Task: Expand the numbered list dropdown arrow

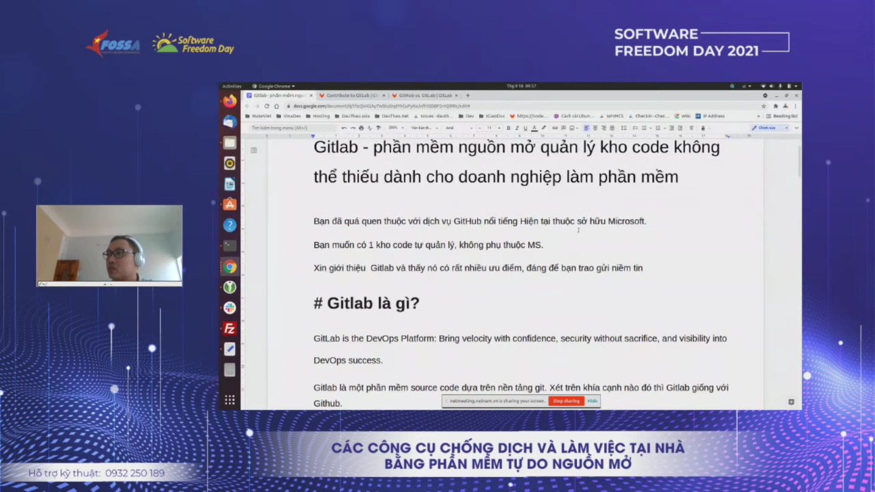Action: (664, 128)
